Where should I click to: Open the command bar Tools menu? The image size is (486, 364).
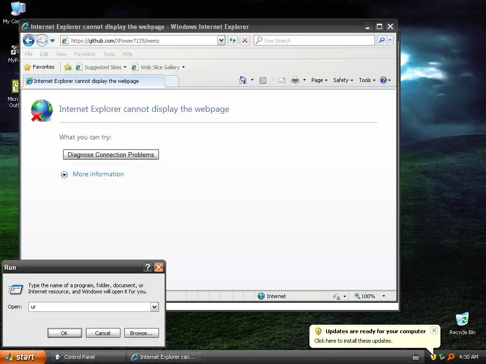[367, 80]
